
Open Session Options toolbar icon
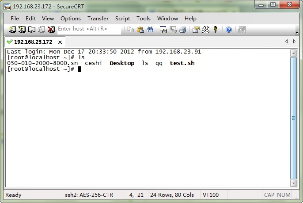tap(196, 30)
